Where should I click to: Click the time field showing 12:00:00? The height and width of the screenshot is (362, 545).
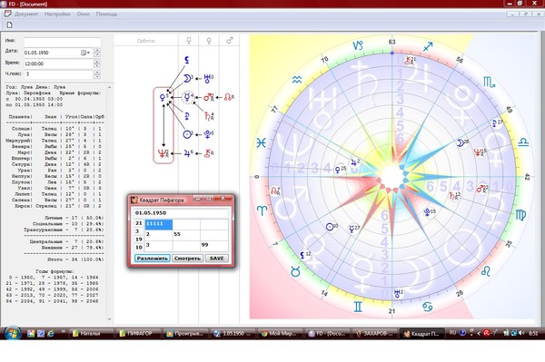[58, 64]
